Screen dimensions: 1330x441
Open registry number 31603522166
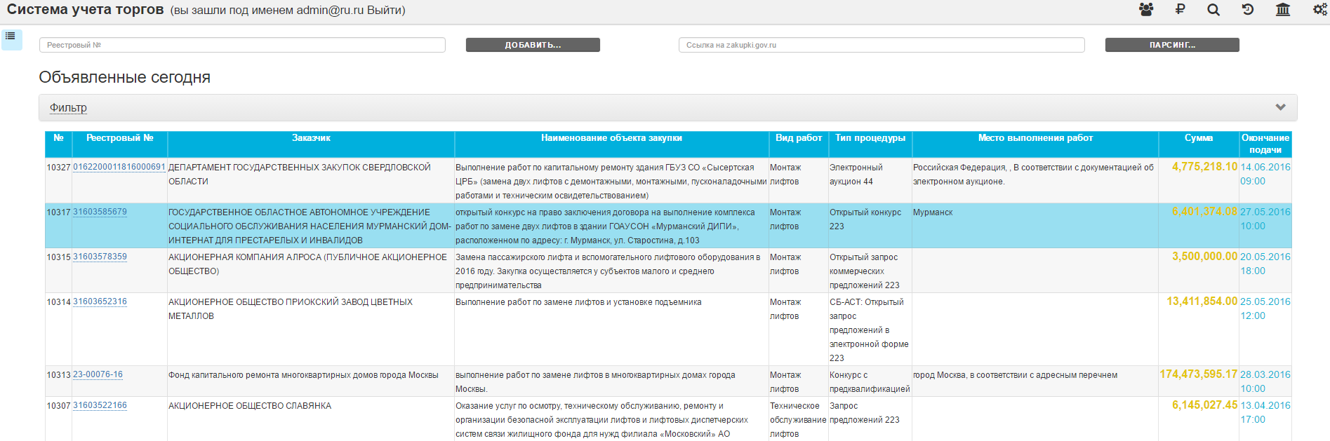pyautogui.click(x=100, y=405)
